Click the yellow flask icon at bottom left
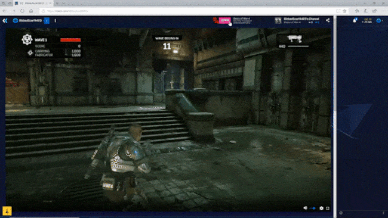The width and height of the screenshot is (388, 218). (7, 211)
